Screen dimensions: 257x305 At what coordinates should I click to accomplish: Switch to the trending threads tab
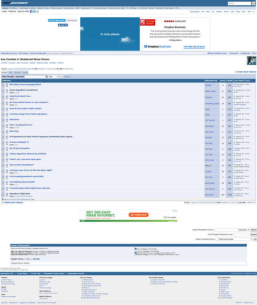17,73
